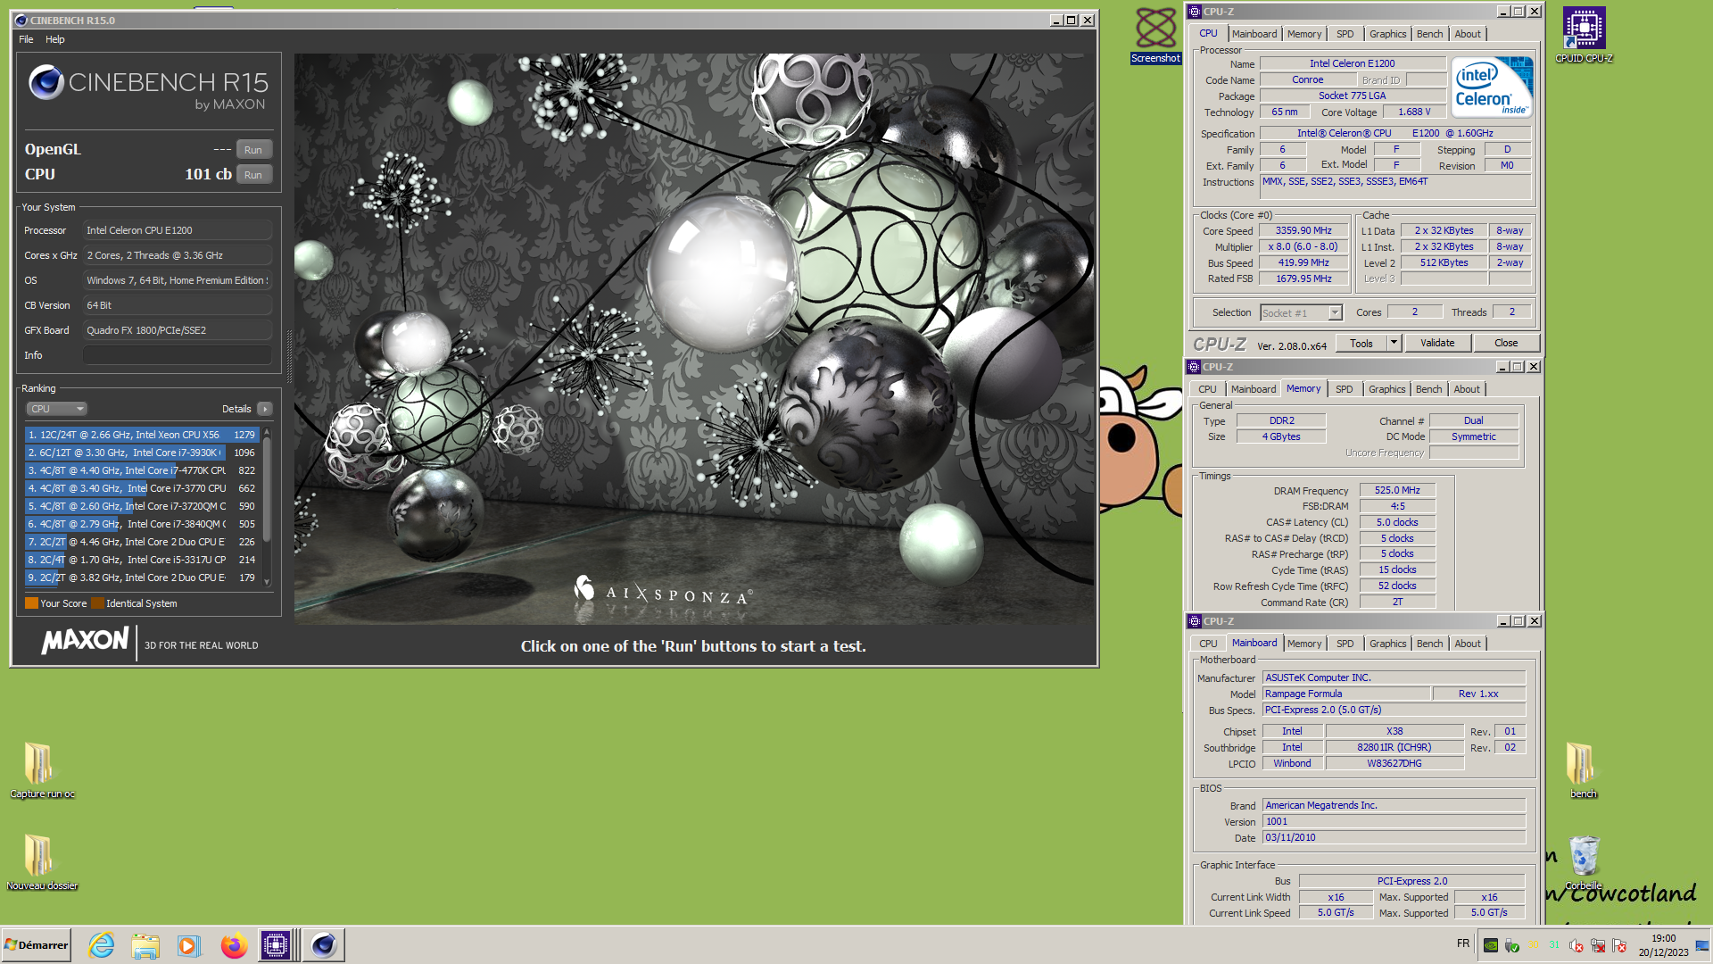Image resolution: width=1713 pixels, height=964 pixels.
Task: Select the 'Nouveau dossier' folder
Action: [42, 862]
